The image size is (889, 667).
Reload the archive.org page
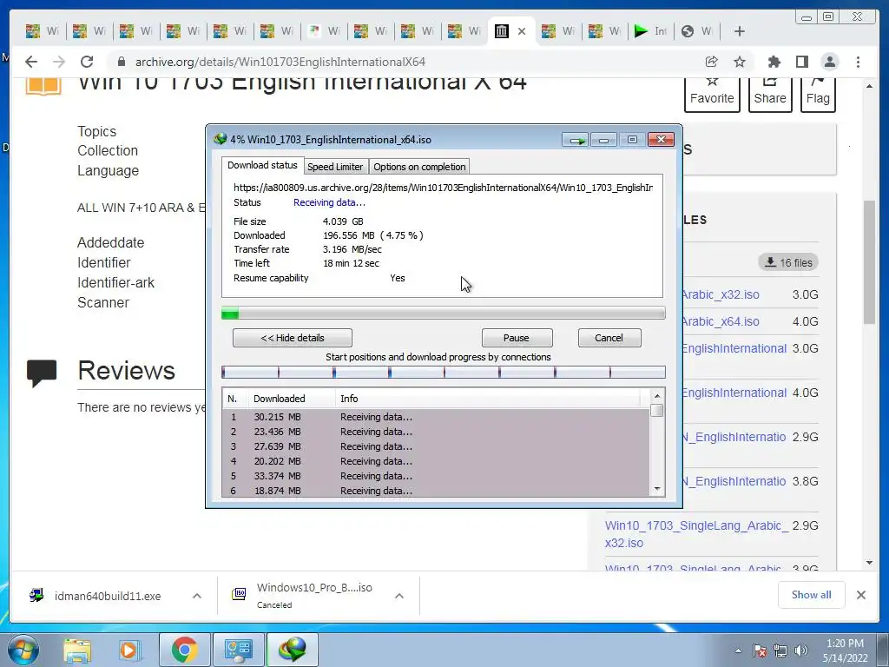(86, 62)
